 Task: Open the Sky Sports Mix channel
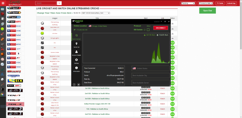click(14, 63)
